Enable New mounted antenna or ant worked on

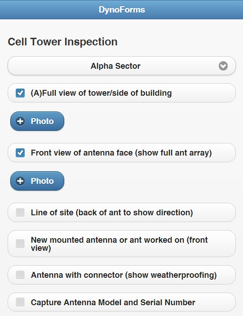point(20,244)
